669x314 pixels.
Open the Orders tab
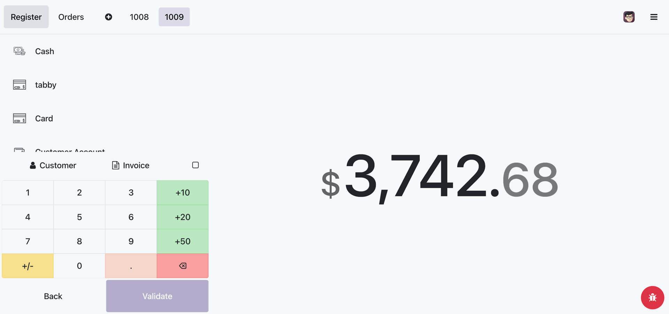(71, 17)
